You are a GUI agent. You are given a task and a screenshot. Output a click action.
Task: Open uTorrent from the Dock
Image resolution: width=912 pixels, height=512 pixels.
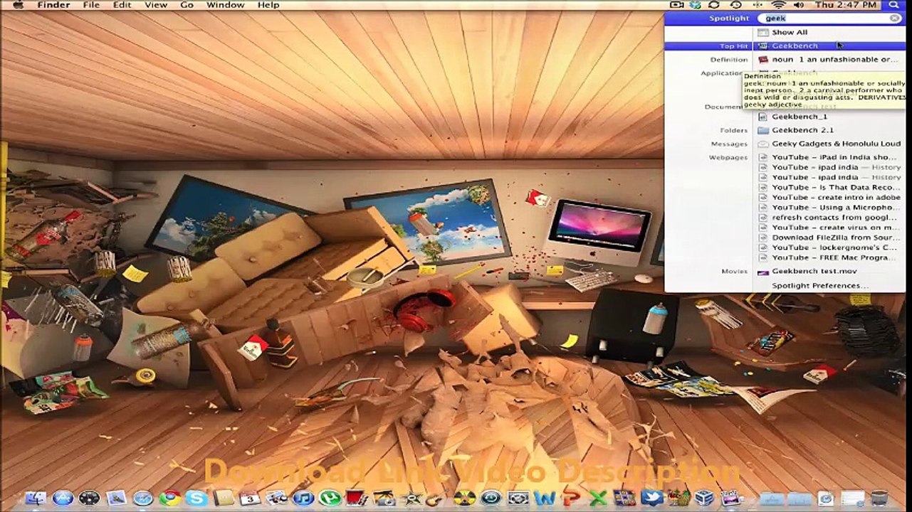click(x=330, y=498)
